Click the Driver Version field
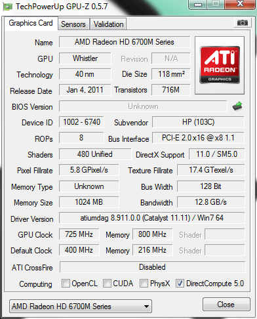Image resolution: width=257 pixels, height=319 pixels. coord(152,218)
